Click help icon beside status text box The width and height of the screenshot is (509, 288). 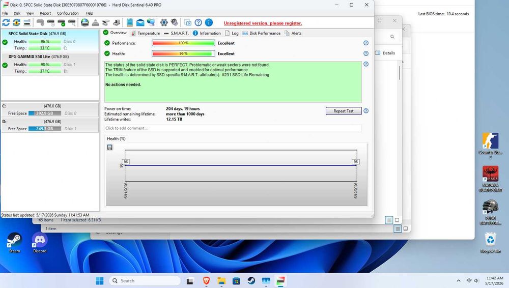point(366,64)
